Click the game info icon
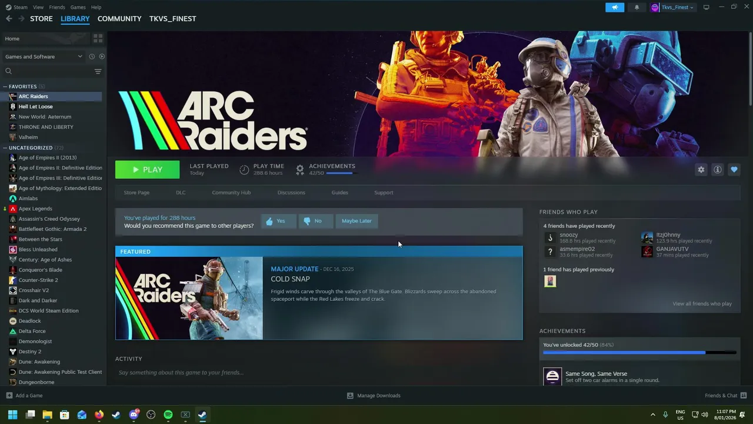The image size is (753, 424). pos(717,170)
